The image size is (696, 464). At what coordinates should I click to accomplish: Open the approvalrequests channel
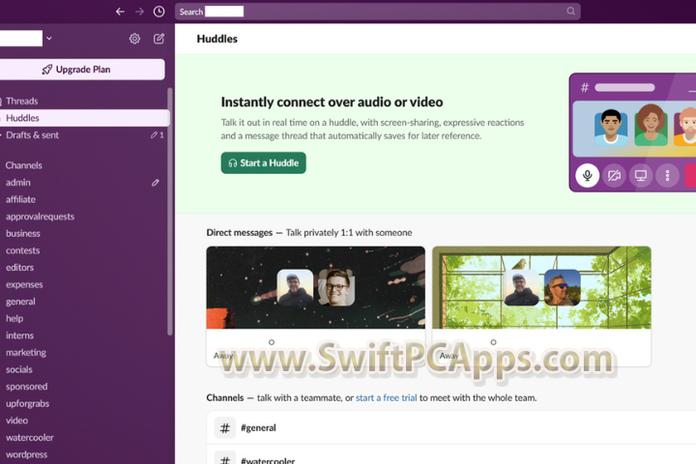click(40, 217)
